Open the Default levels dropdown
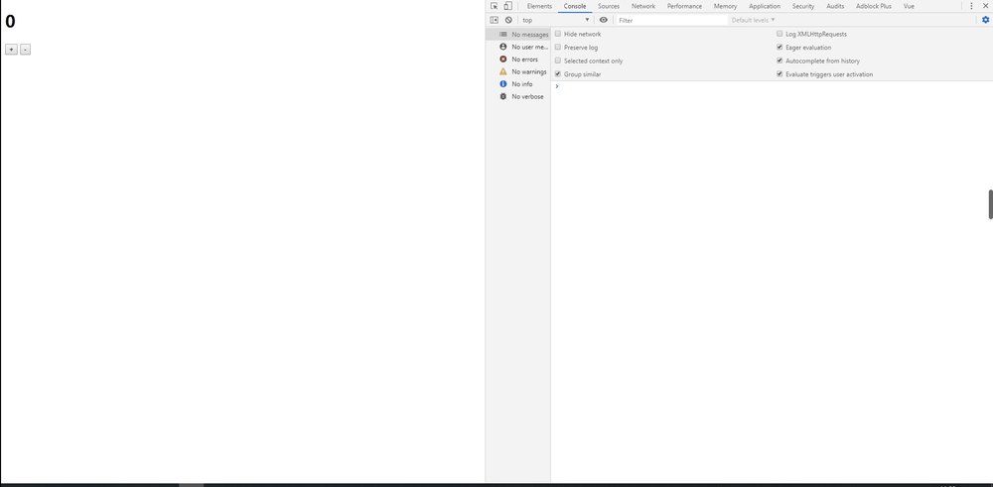 coord(753,20)
